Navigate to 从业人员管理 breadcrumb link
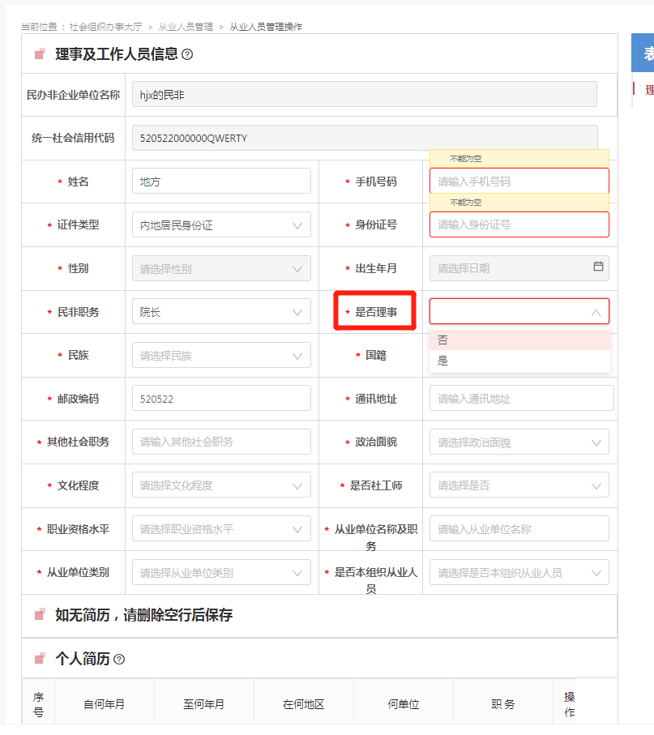 186,27
